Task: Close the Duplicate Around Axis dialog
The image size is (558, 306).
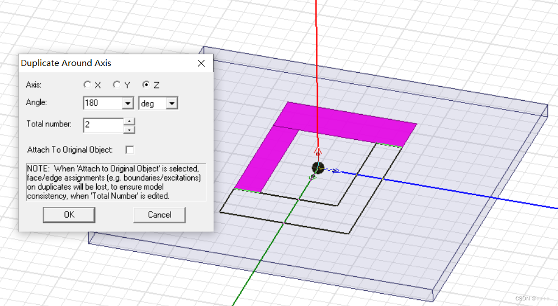Action: (201, 63)
